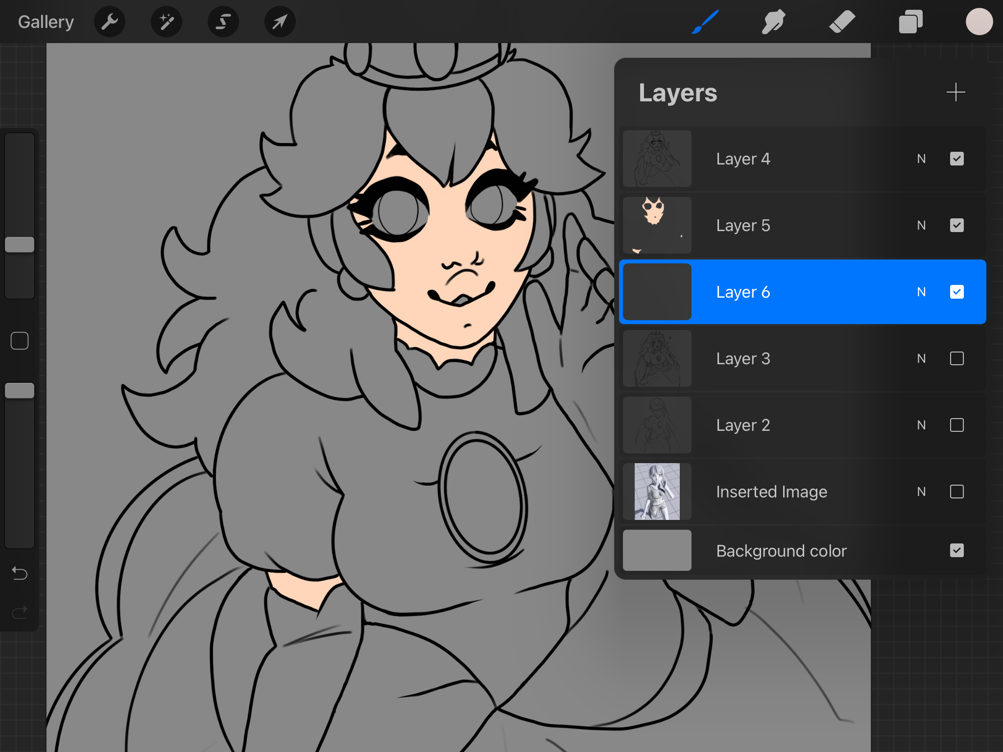Tap the Undo arrow

[x=20, y=573]
